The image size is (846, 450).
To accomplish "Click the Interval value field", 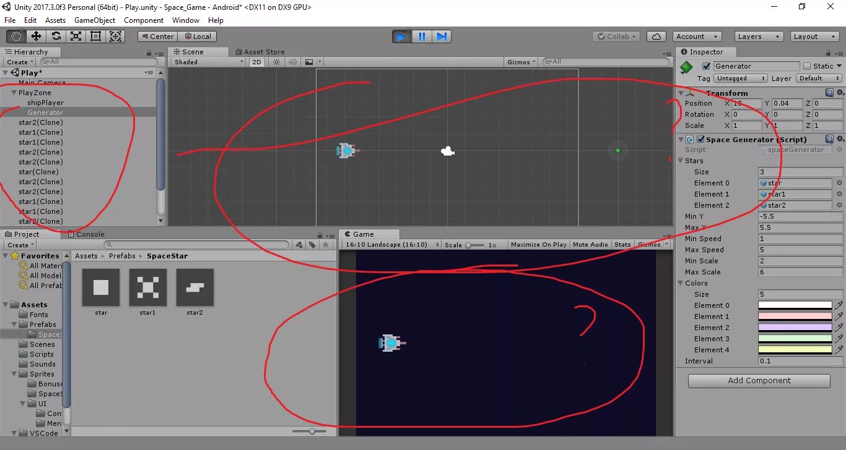I will click(800, 361).
